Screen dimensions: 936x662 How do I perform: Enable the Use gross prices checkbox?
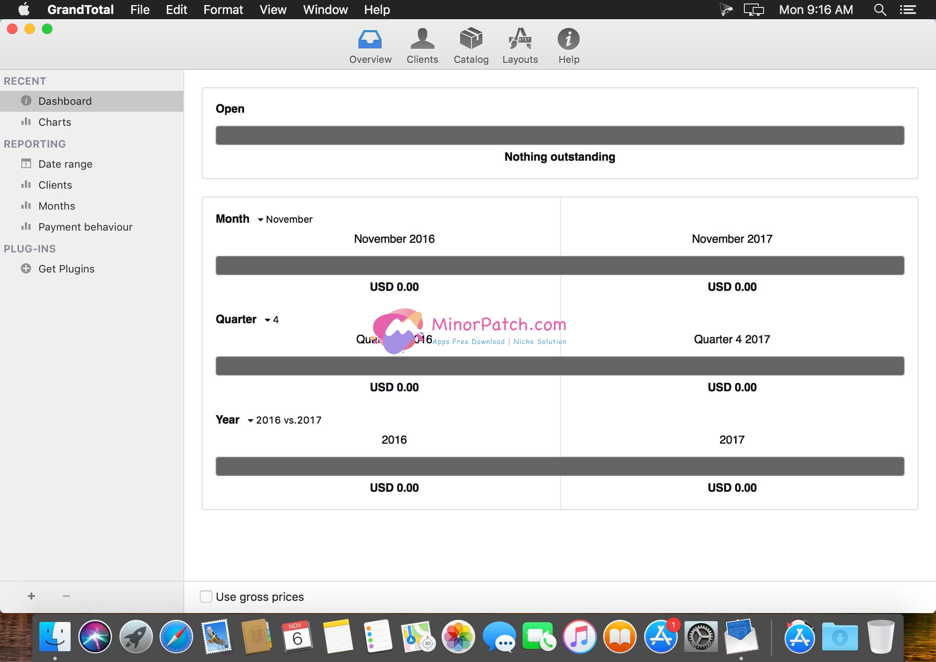tap(206, 596)
